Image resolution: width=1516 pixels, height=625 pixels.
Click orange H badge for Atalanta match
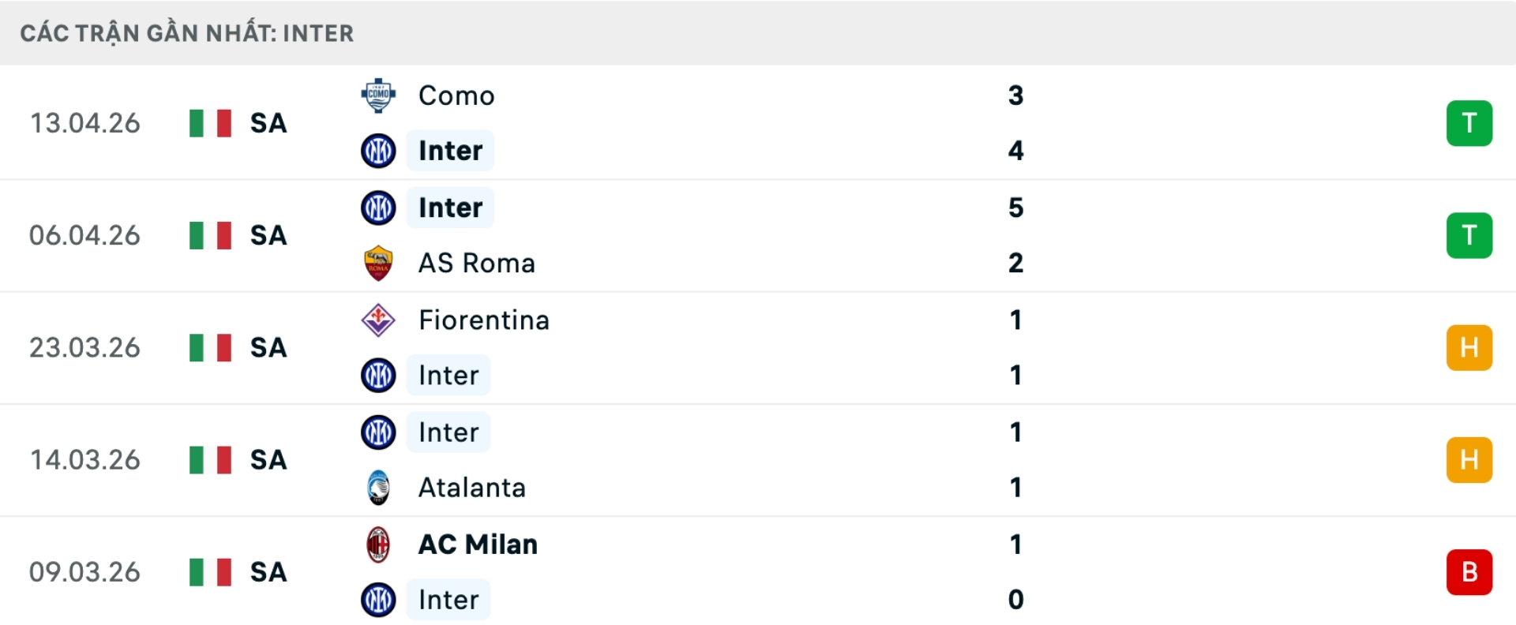tap(1469, 459)
